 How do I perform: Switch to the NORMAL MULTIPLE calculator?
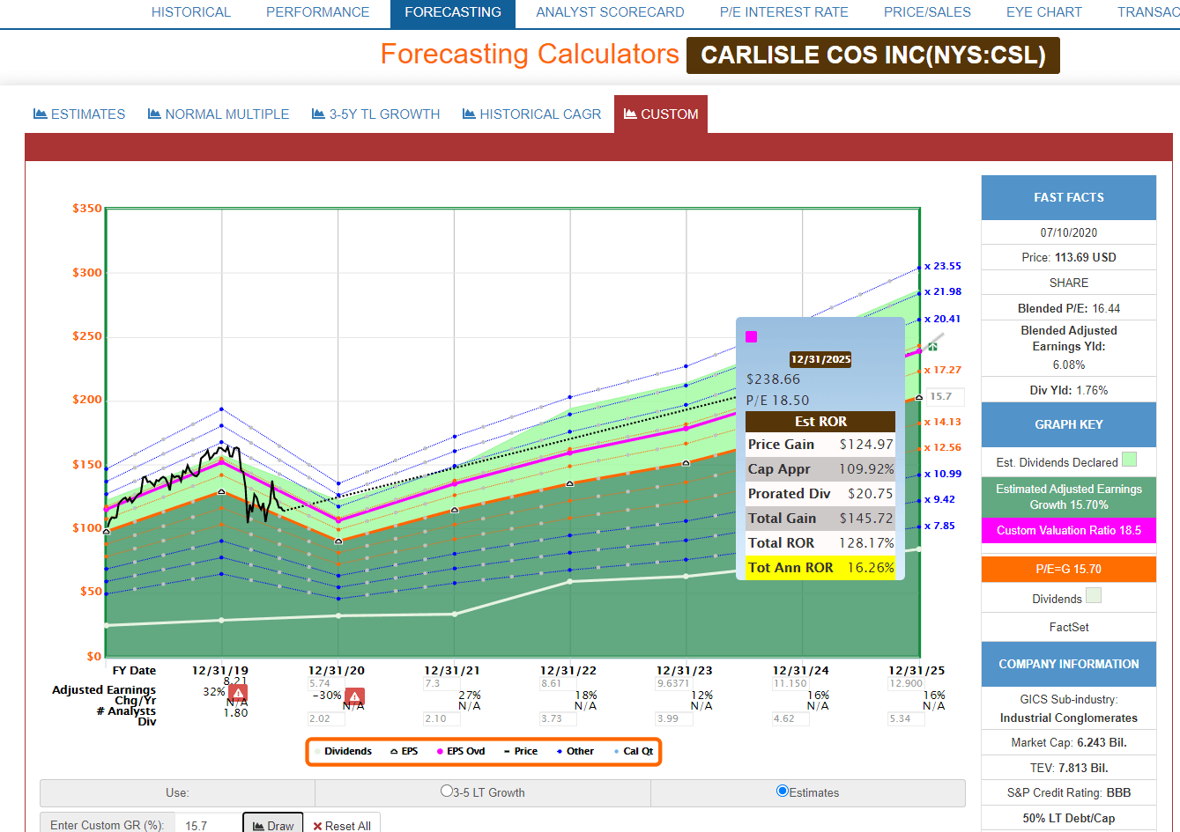(219, 114)
